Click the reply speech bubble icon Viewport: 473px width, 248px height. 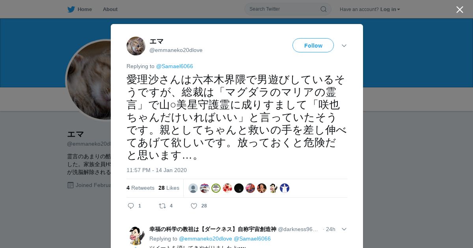click(x=131, y=206)
